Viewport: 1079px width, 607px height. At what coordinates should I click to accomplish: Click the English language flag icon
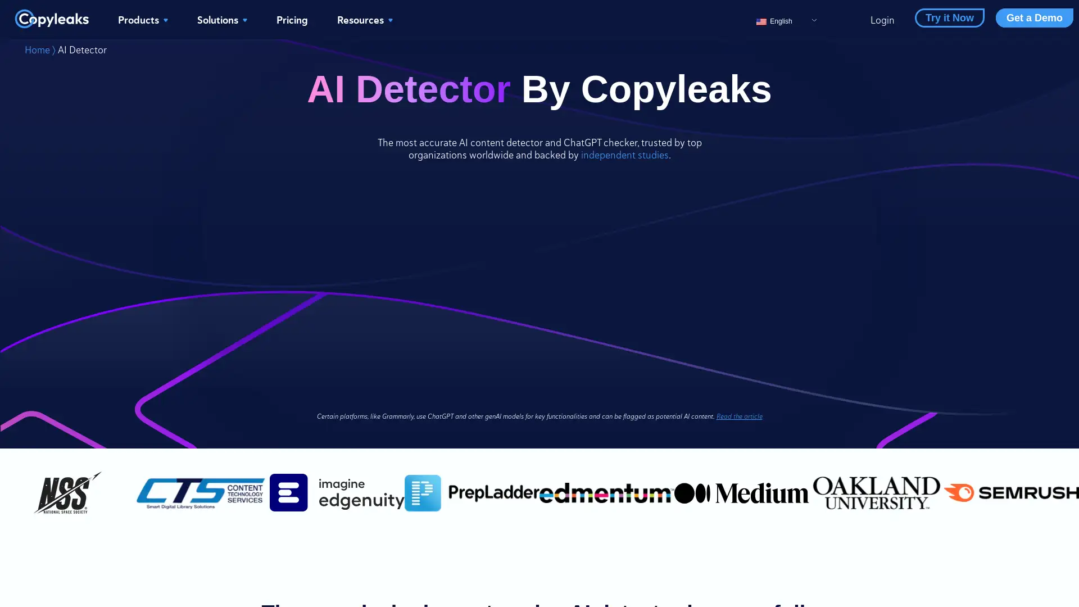[x=761, y=21]
